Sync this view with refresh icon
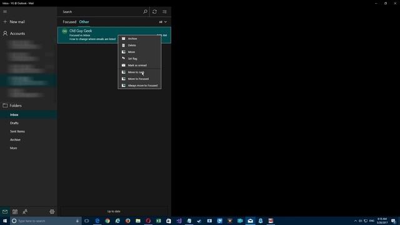 (154, 12)
